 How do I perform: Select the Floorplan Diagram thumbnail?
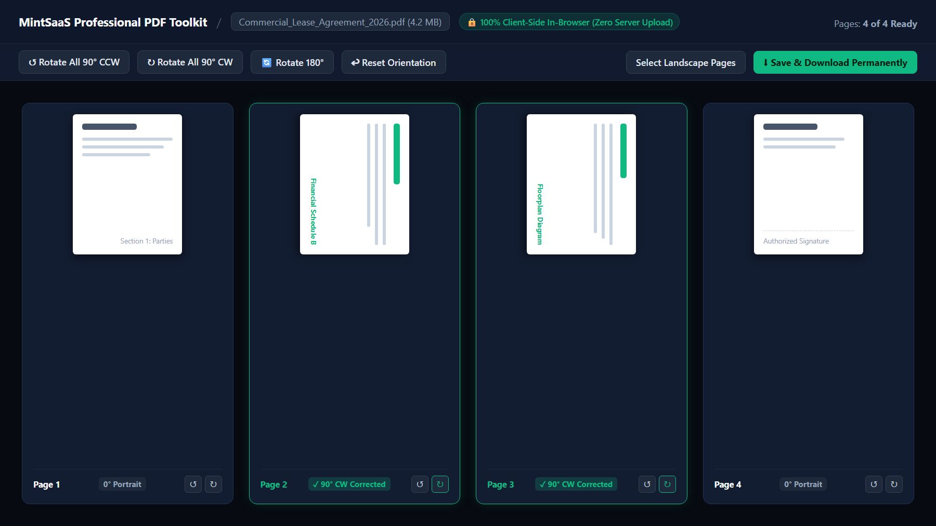tap(581, 184)
